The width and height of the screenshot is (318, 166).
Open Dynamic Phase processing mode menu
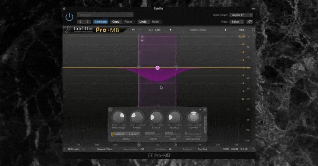click(105, 149)
